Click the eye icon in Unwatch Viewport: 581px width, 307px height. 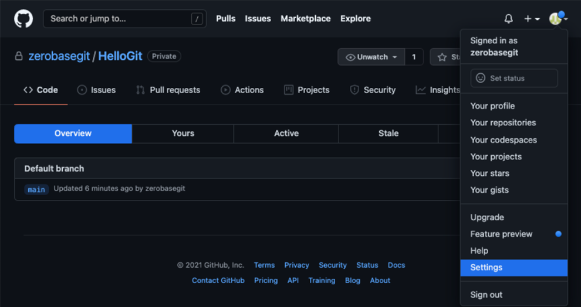tap(350, 57)
